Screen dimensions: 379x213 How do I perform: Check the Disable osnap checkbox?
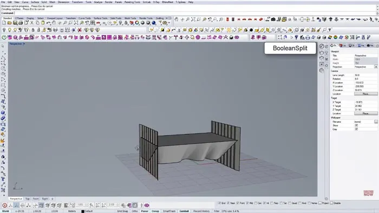pyautogui.click(x=331, y=203)
